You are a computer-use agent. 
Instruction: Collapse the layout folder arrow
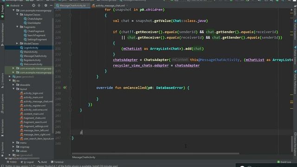click(13, 89)
